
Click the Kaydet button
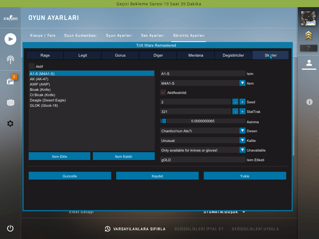coord(157,176)
